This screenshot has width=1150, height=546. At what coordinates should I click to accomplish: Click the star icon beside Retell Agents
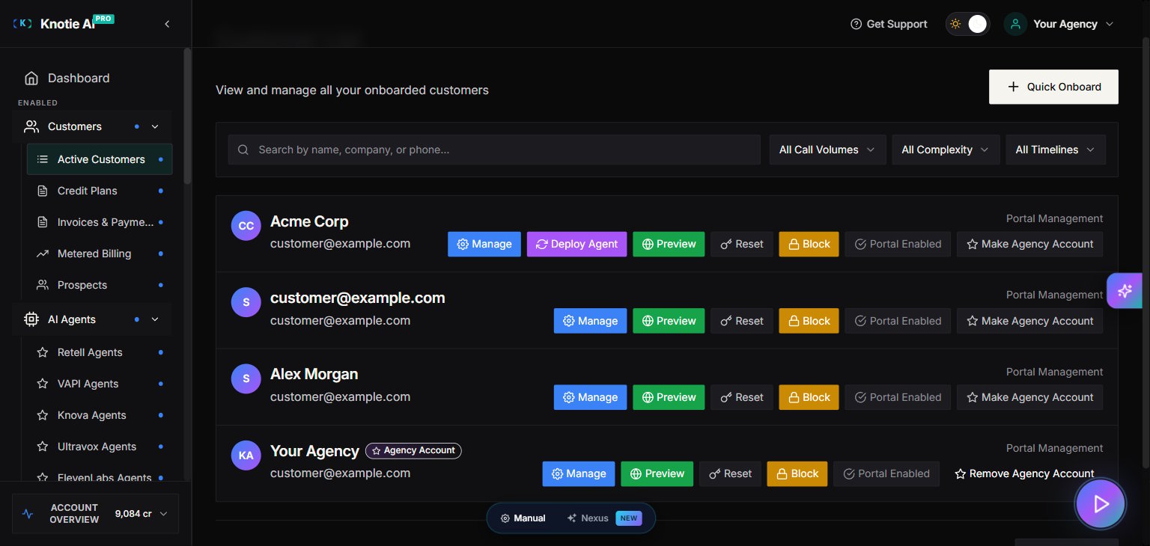click(x=43, y=352)
